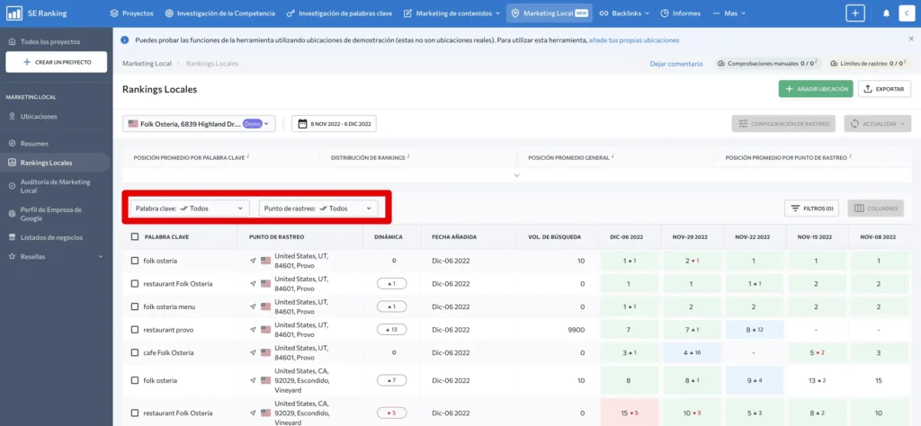Open the Marketing de contenidos menu

tap(452, 13)
